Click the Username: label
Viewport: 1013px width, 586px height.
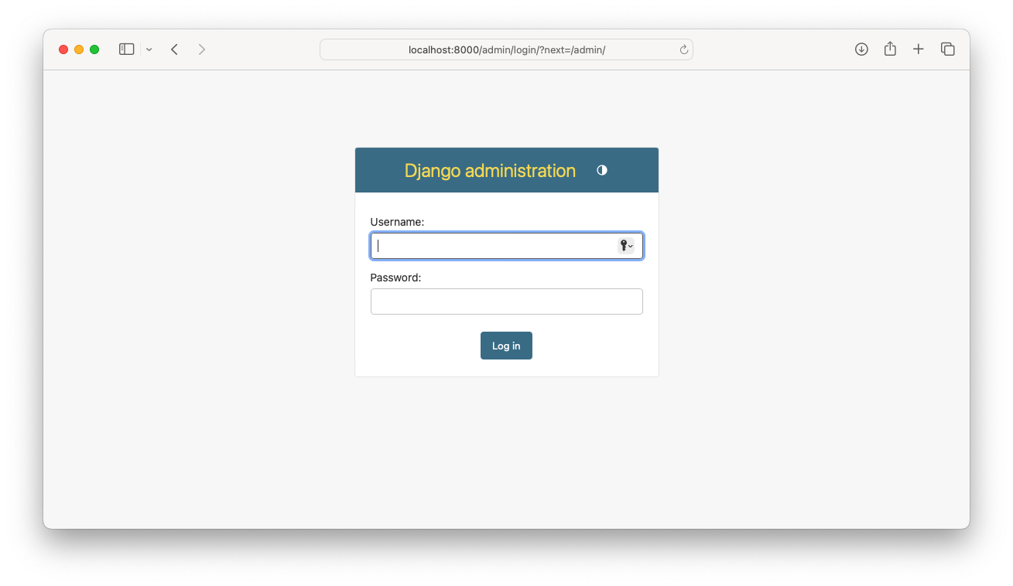pos(397,222)
